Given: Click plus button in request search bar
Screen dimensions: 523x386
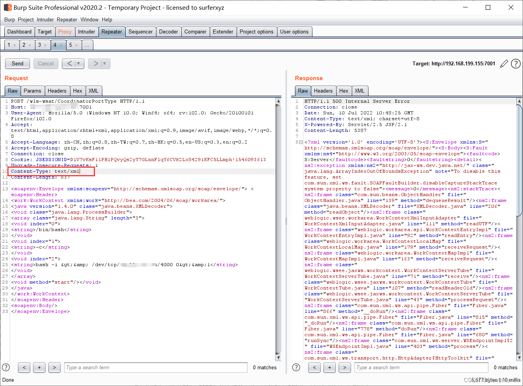Looking at the screenshot, I should coord(39,367).
